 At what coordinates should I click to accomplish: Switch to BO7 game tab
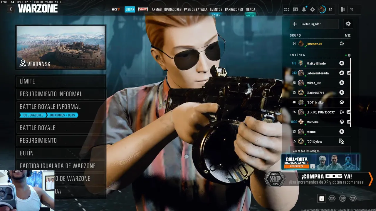coord(116,9)
